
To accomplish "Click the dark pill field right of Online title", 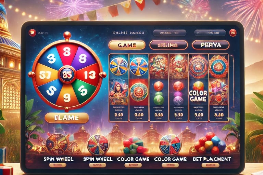I will pyautogui.click(x=170, y=33).
